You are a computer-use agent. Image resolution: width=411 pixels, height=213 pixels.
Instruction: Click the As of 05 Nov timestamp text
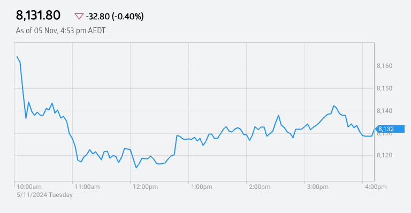coord(60,31)
